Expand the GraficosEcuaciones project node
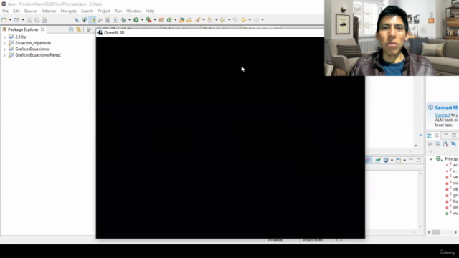Image resolution: width=459 pixels, height=258 pixels. [4, 49]
